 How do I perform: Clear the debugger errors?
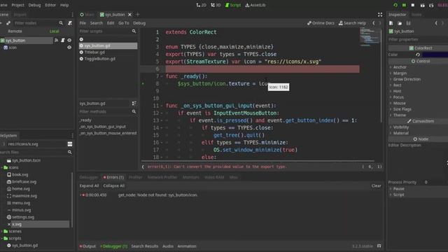377,185
